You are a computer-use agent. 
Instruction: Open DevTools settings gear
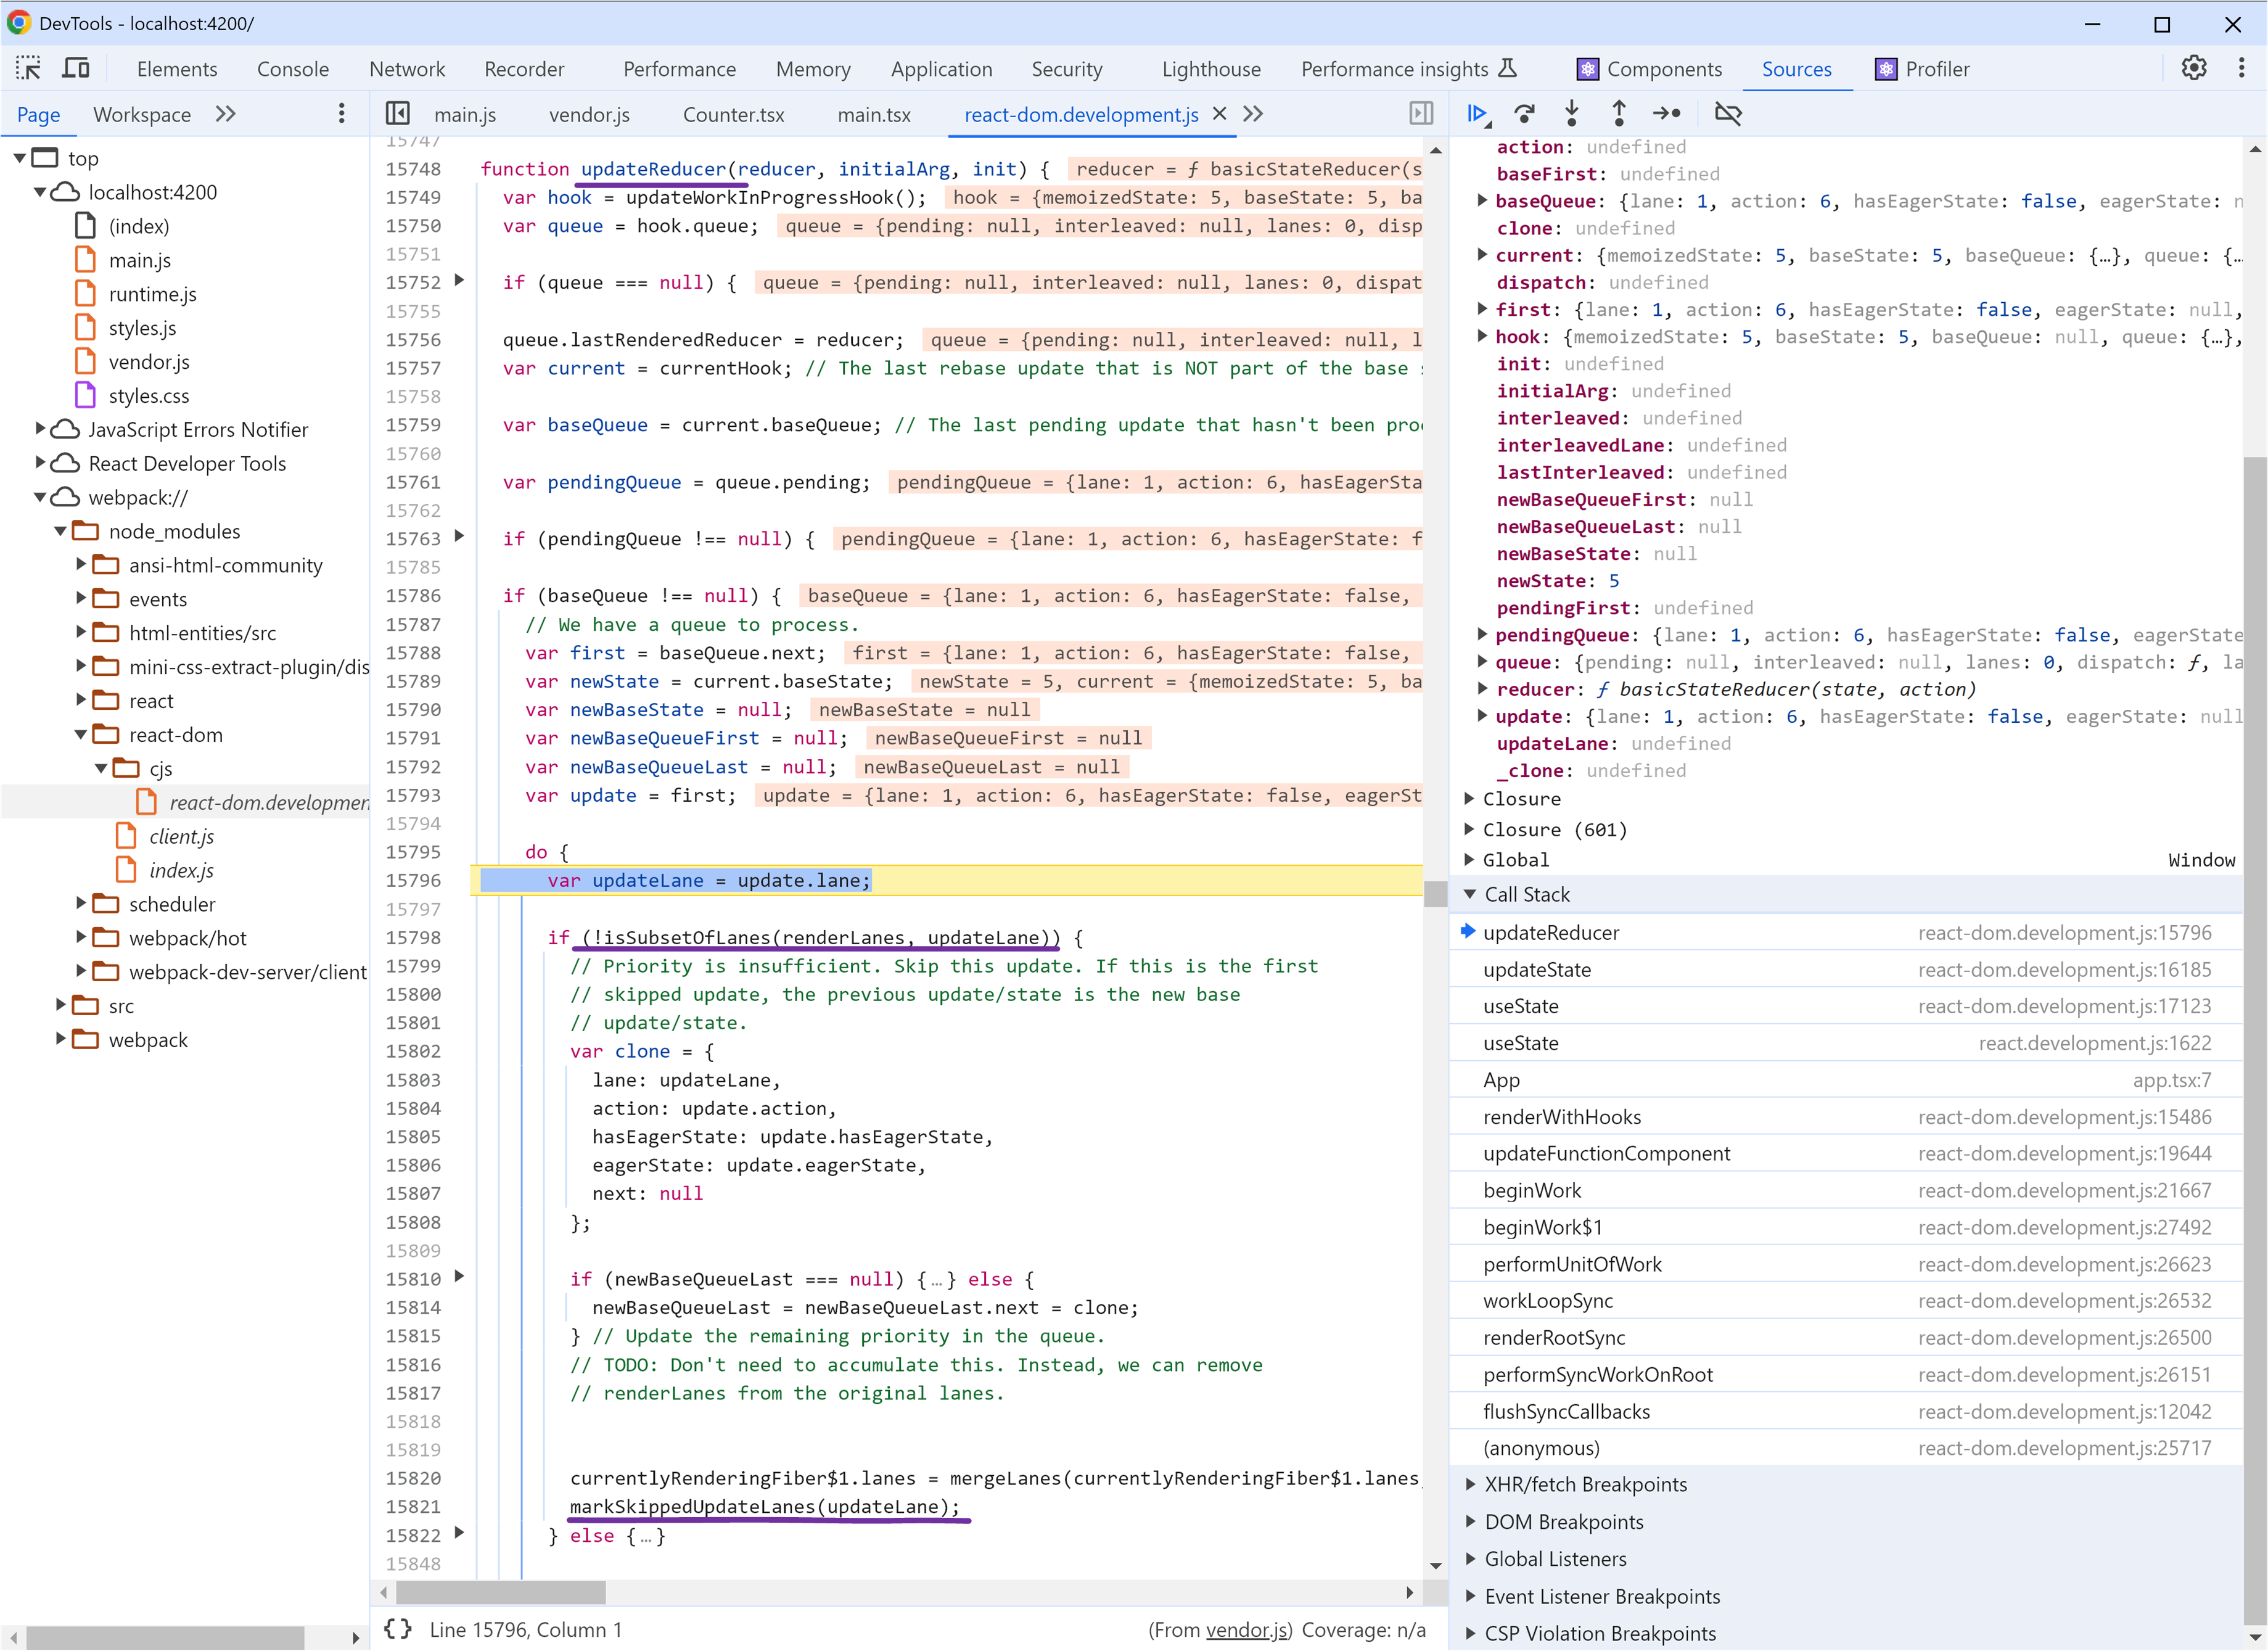(x=2193, y=69)
